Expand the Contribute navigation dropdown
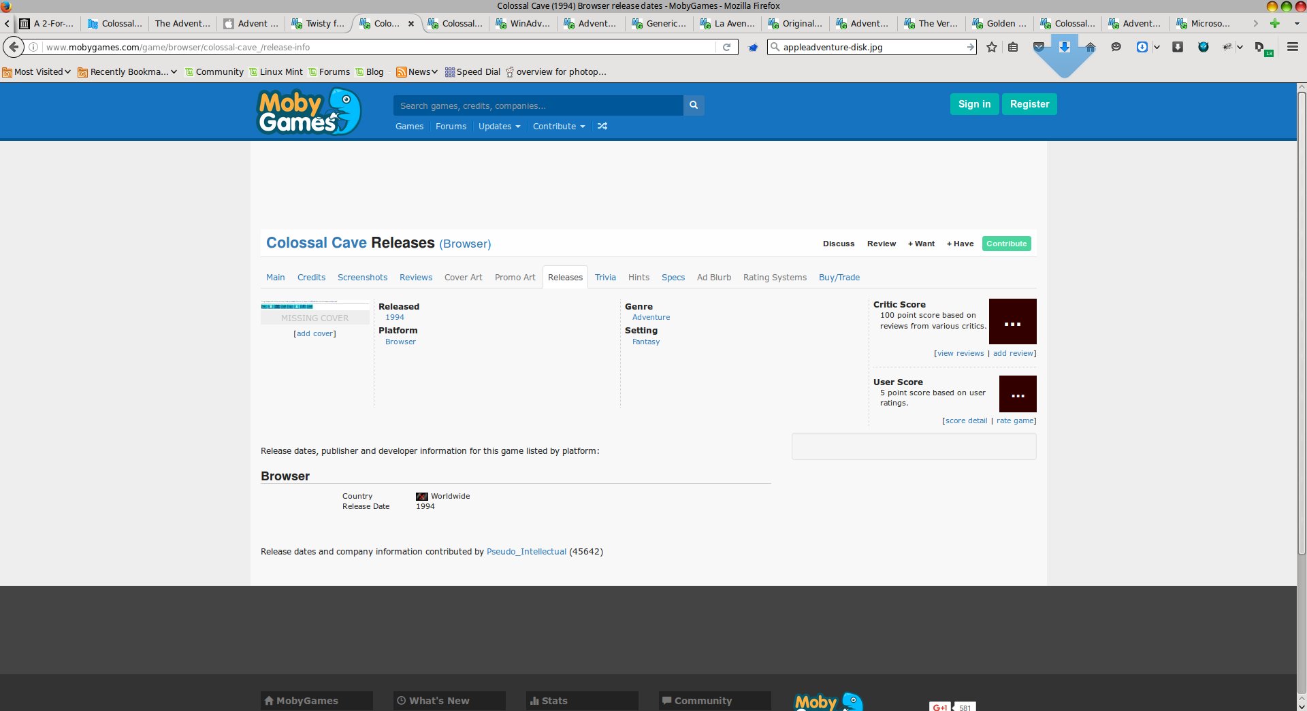This screenshot has height=711, width=1307. point(558,127)
